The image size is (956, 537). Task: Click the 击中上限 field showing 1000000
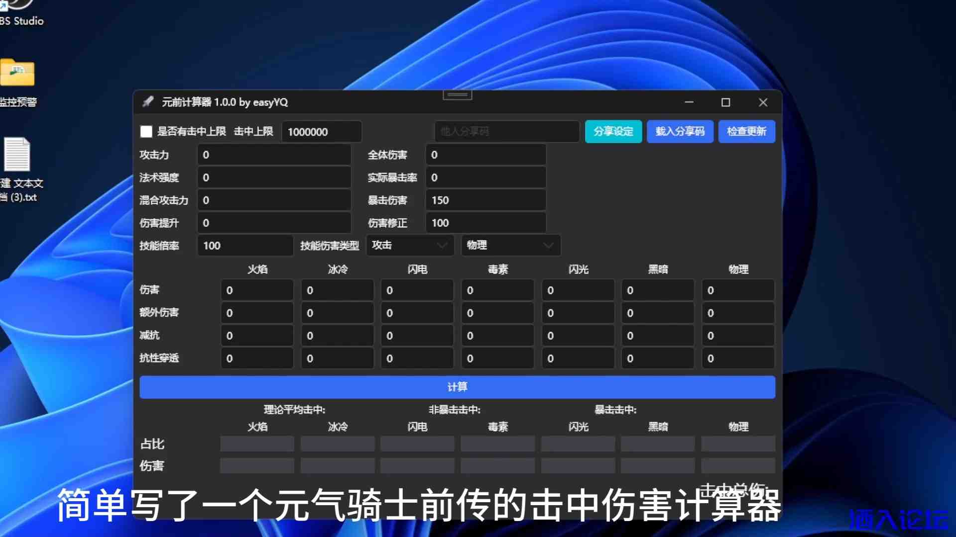coord(321,132)
